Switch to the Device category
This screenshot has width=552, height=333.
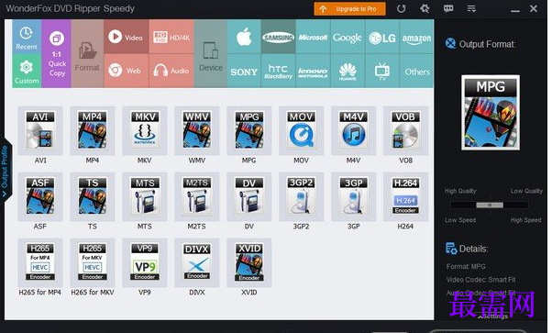pyautogui.click(x=211, y=53)
